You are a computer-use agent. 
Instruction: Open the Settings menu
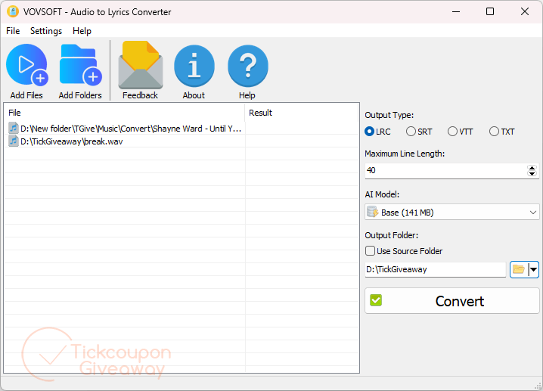pyautogui.click(x=46, y=31)
